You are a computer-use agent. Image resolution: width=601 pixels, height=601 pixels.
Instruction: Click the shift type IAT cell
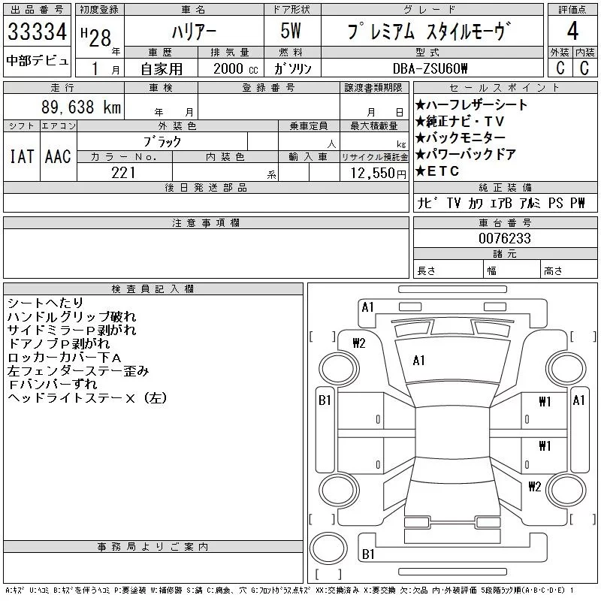point(20,156)
